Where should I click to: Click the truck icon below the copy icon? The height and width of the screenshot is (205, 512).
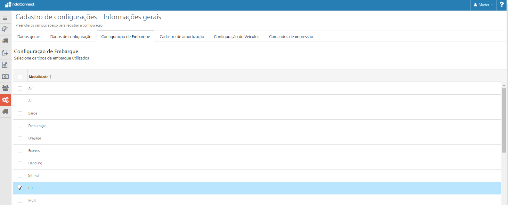5,41
